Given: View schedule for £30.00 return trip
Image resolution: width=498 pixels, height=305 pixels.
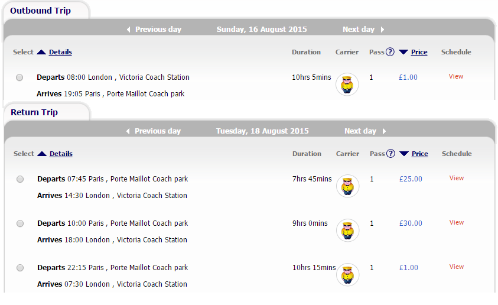Looking at the screenshot, I should [x=457, y=222].
